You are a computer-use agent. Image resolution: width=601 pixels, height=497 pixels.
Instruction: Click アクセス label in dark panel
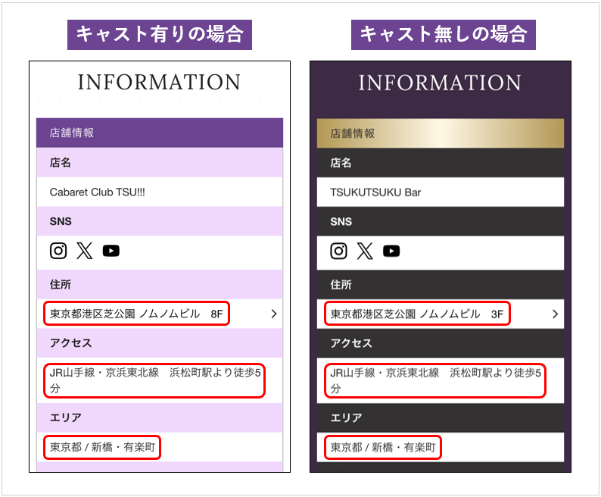tap(351, 343)
